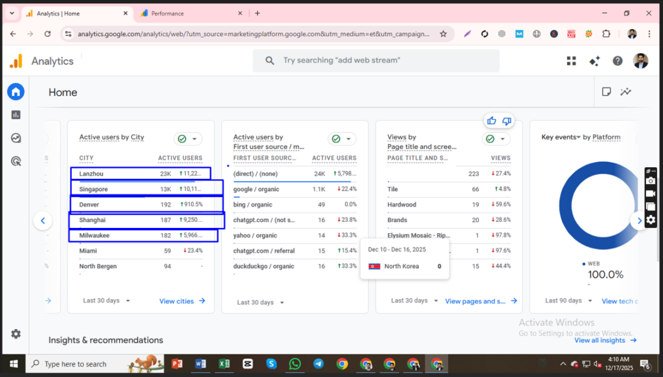The width and height of the screenshot is (663, 377).
Task: Give thumbs up feedback on the Views card
Action: (491, 120)
